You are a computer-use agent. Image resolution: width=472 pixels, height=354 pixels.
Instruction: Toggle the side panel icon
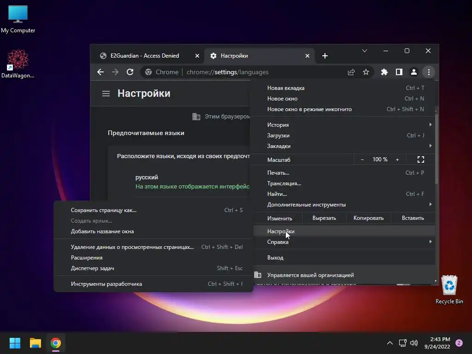pyautogui.click(x=399, y=72)
